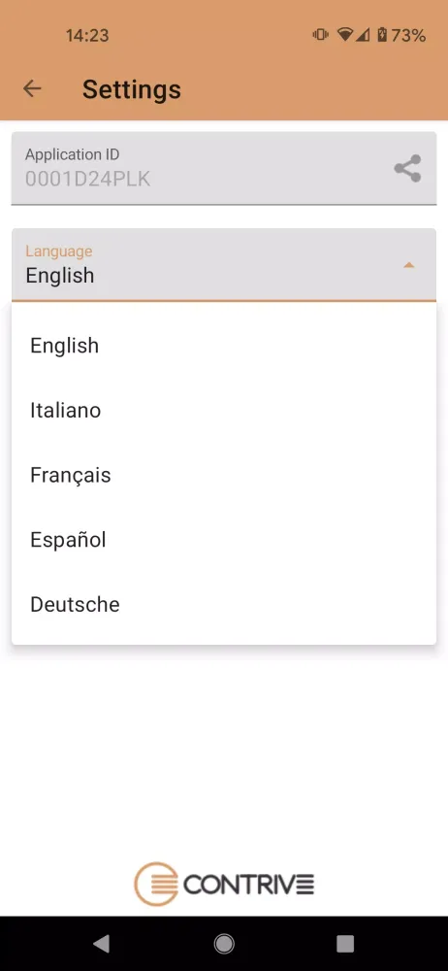Select the Español language option
Image resolution: width=448 pixels, height=971 pixels.
coord(224,539)
